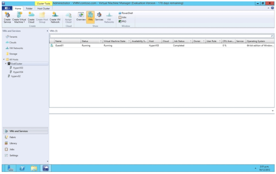Click the search magnifier icon
Viewport: 276px width, 174px height.
(x=272, y=36)
